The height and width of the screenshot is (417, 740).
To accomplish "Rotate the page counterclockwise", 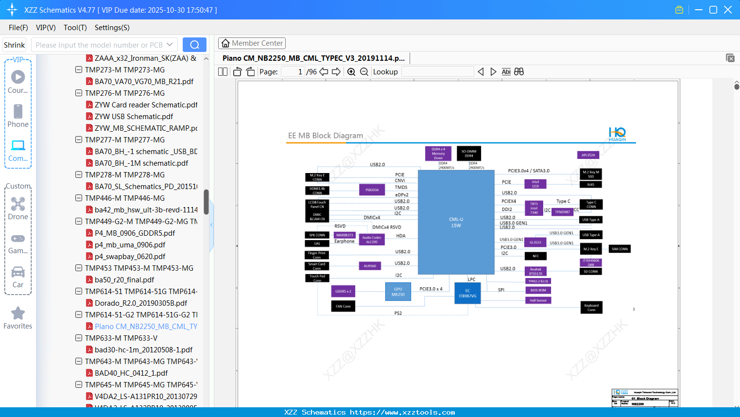I will click(x=238, y=72).
